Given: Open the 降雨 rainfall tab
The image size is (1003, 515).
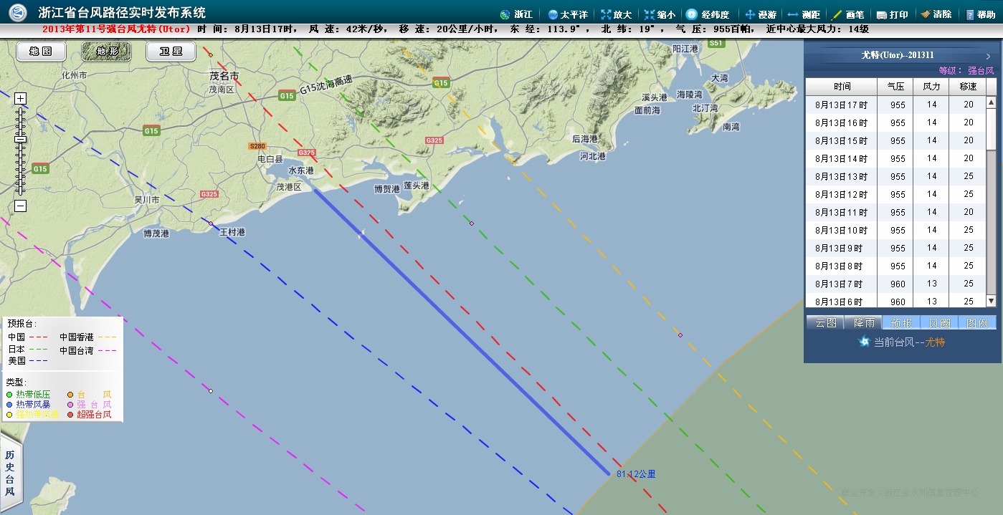Looking at the screenshot, I should [x=863, y=323].
